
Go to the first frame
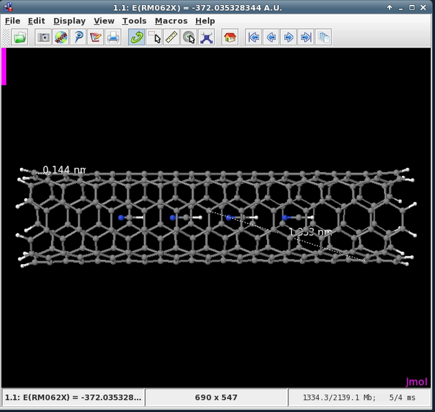[x=254, y=37]
